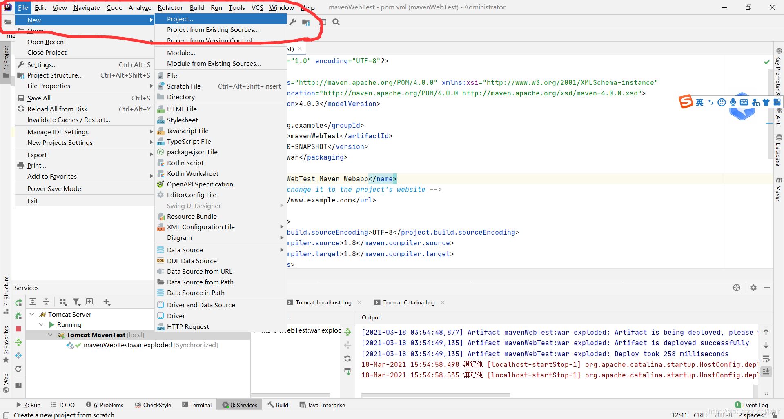Click the search magnifier in the toolbar
Screen dimensions: 784x419
click(x=336, y=22)
